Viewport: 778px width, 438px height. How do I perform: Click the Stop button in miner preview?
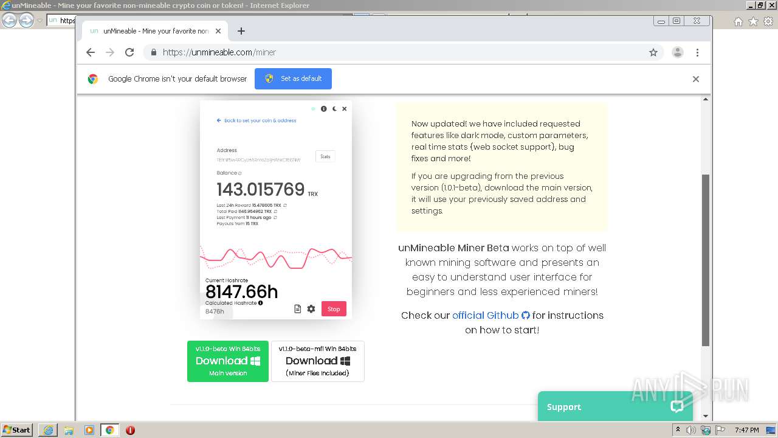(x=334, y=309)
